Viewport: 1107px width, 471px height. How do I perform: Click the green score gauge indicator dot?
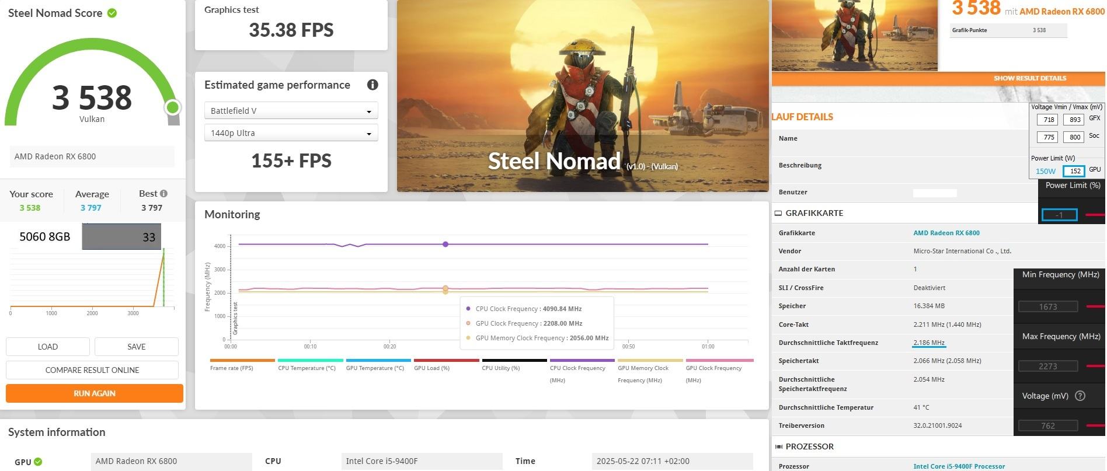pos(172,107)
